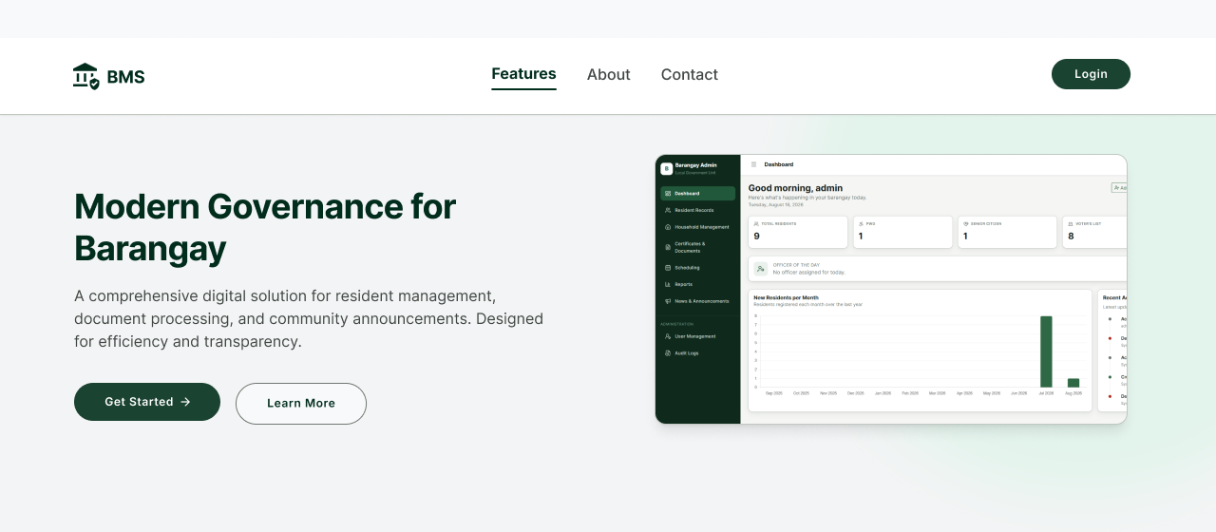Click the tall Jul 2026 bar in chart
The width and height of the screenshot is (1216, 532).
click(x=1046, y=351)
